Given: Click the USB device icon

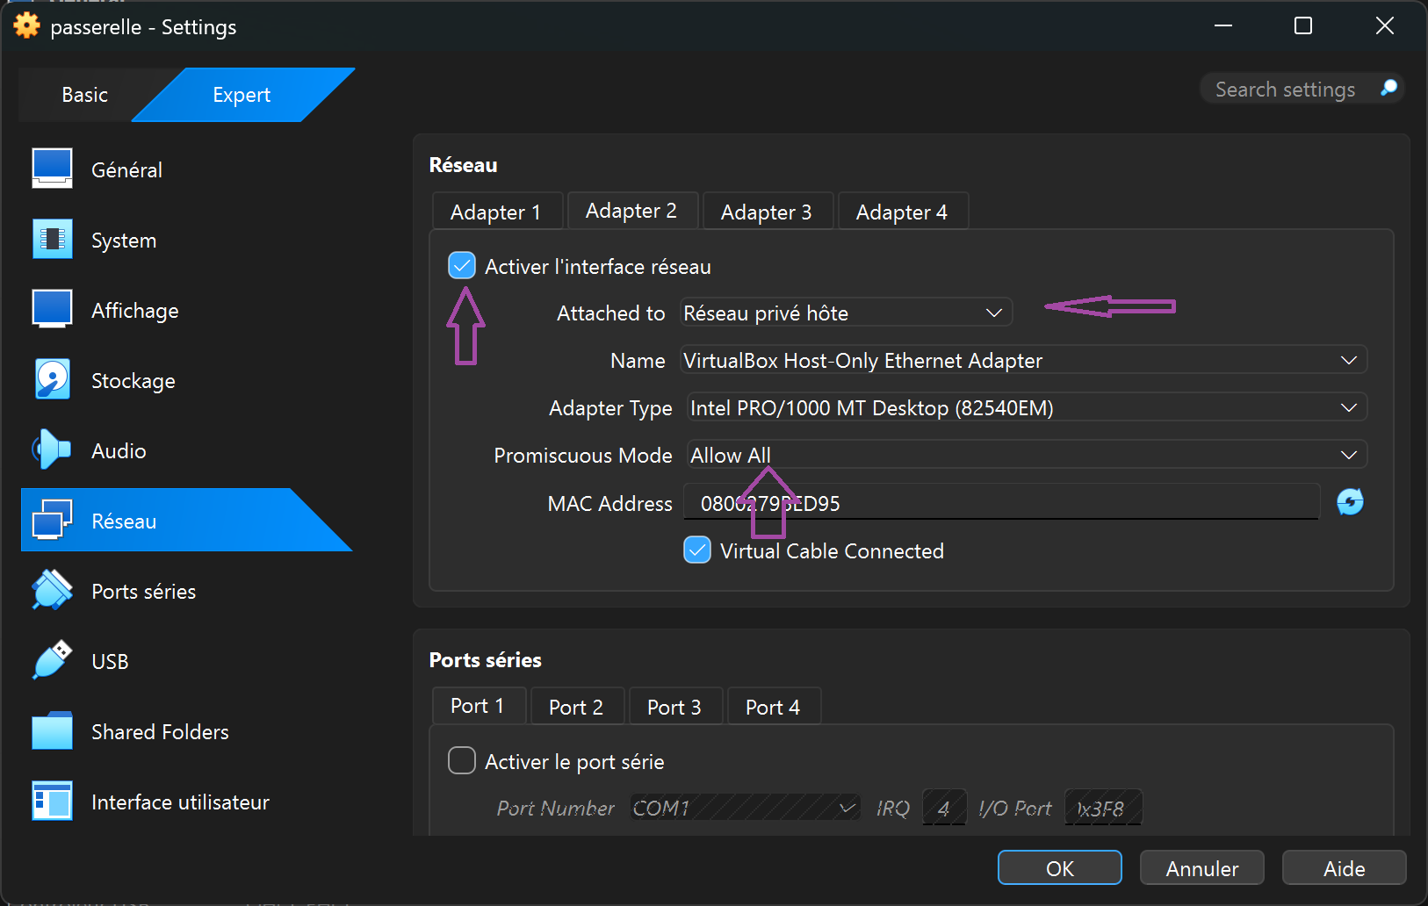Looking at the screenshot, I should click(52, 660).
